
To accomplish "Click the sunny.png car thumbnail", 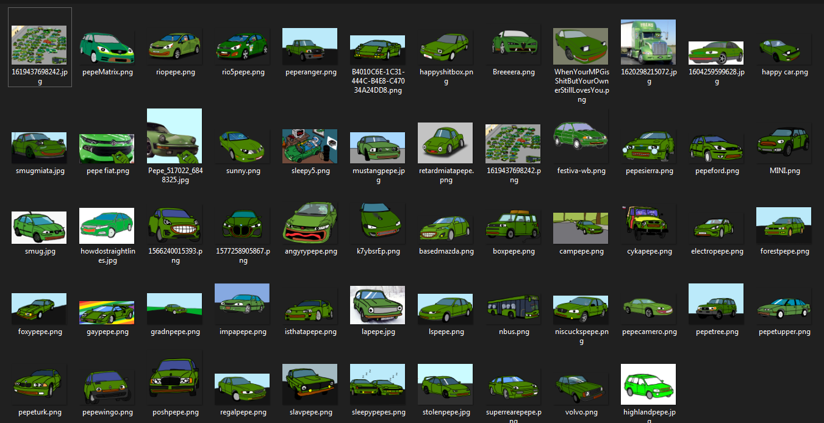I will [242, 146].
